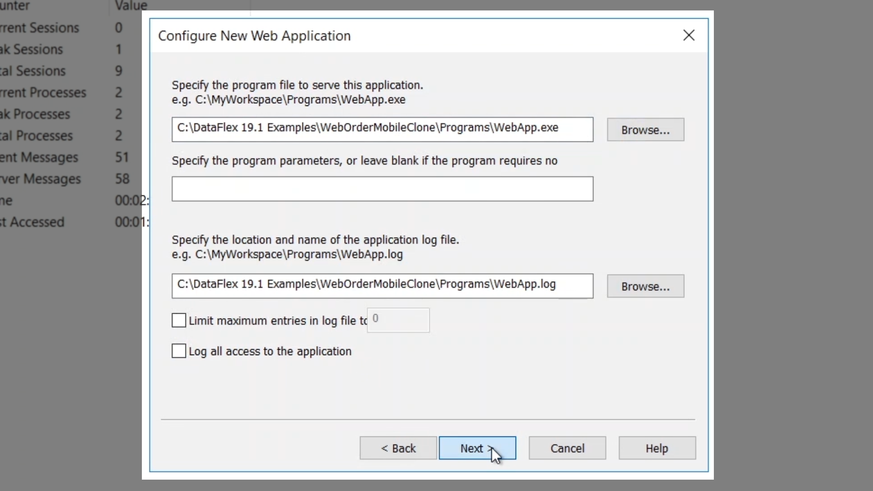873x491 pixels.
Task: Click the maximum log entries number field
Action: point(398,320)
